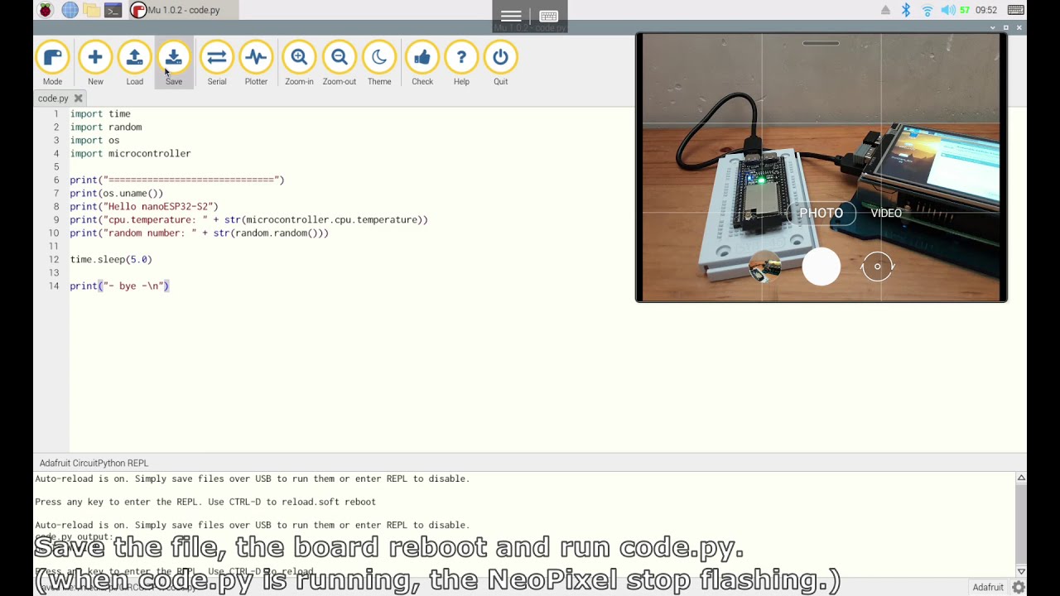Viewport: 1060px width, 596px height.
Task: Open the volume control tray icon
Action: [x=948, y=10]
